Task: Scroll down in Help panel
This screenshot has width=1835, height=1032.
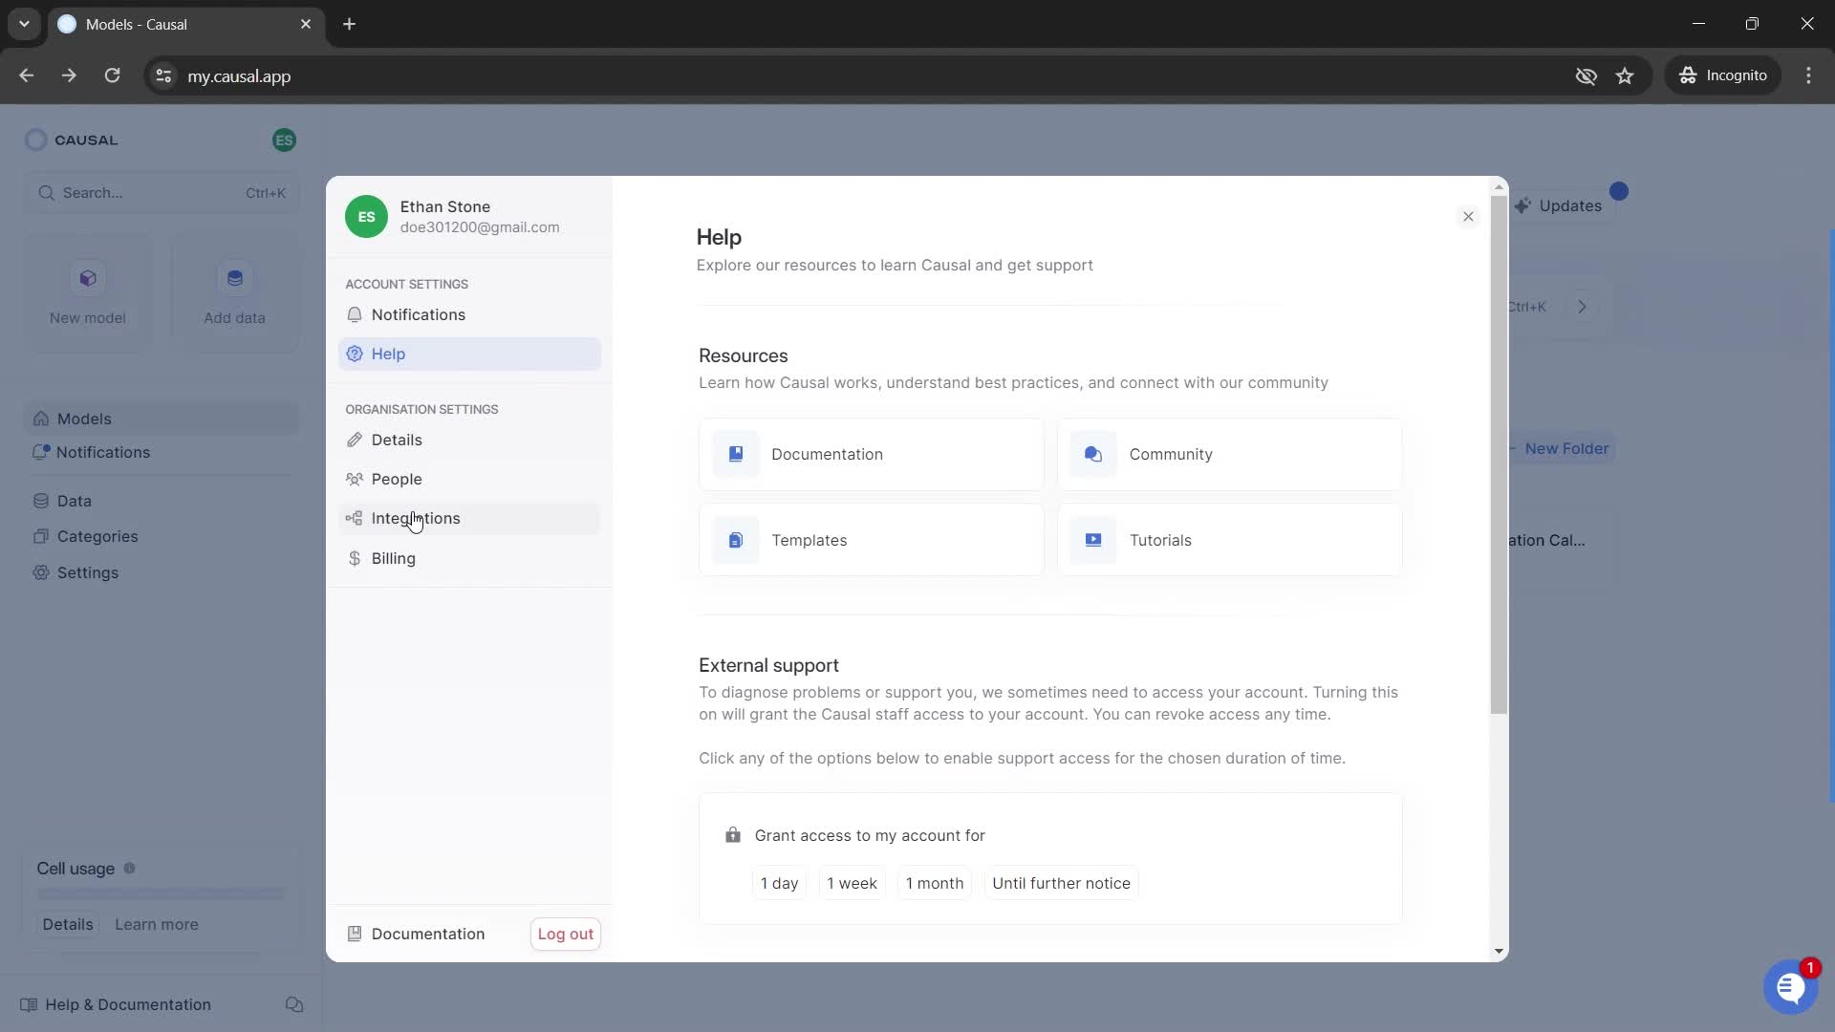Action: pos(1498,949)
